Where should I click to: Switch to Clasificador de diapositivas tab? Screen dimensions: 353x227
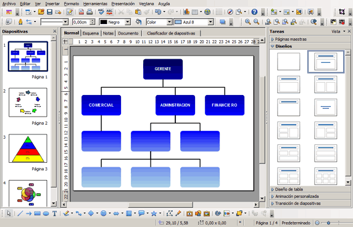point(171,33)
